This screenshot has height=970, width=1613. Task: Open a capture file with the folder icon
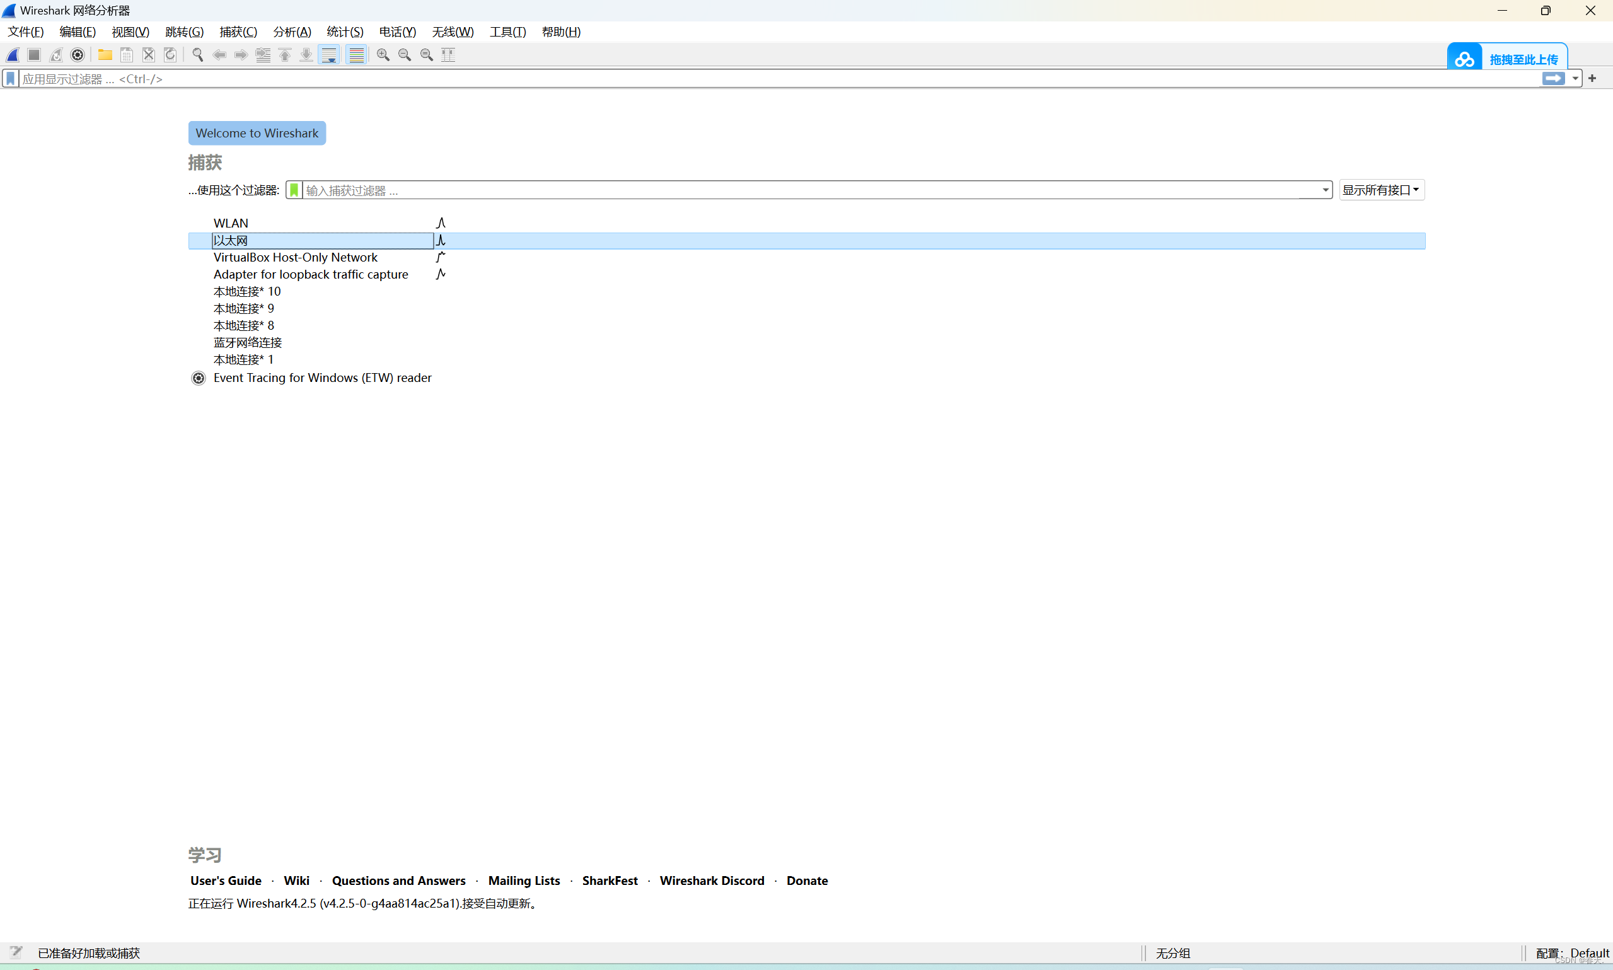click(105, 55)
